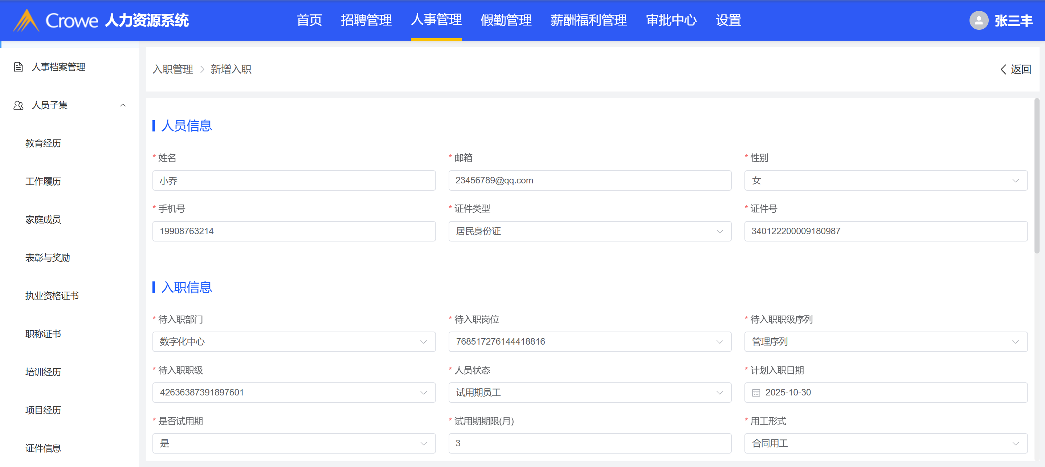Expand the 待入职部门 dropdown

[294, 342]
